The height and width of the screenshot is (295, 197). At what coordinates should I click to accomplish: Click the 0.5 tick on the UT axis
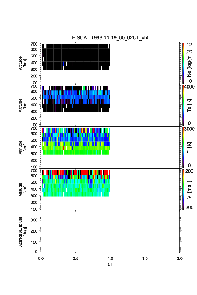75,258
